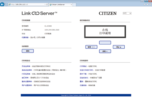Open the address bar dropdown arrow
152x106 pixels.
coord(45,4)
